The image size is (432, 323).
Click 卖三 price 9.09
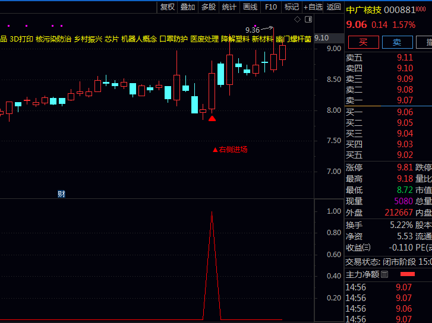[x=405, y=79]
